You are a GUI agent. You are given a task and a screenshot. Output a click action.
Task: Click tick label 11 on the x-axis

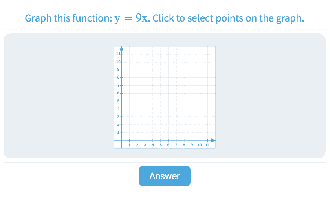[x=207, y=145]
